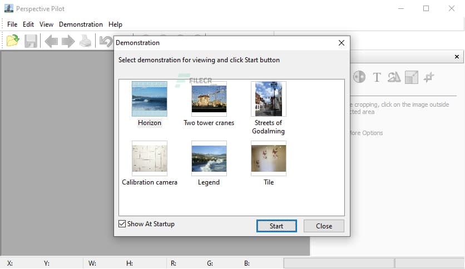The height and width of the screenshot is (269, 465).
Task: Minimize the Perspective Pilot window
Action: pos(401,8)
